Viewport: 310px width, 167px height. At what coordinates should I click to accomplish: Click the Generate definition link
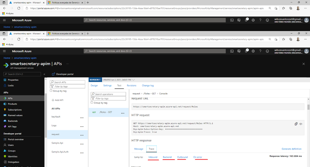[291, 149]
